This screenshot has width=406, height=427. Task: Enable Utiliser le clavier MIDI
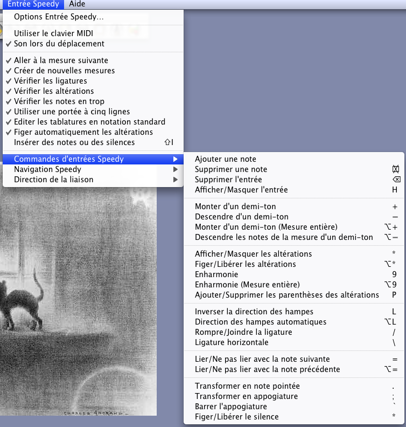pyautogui.click(x=53, y=33)
